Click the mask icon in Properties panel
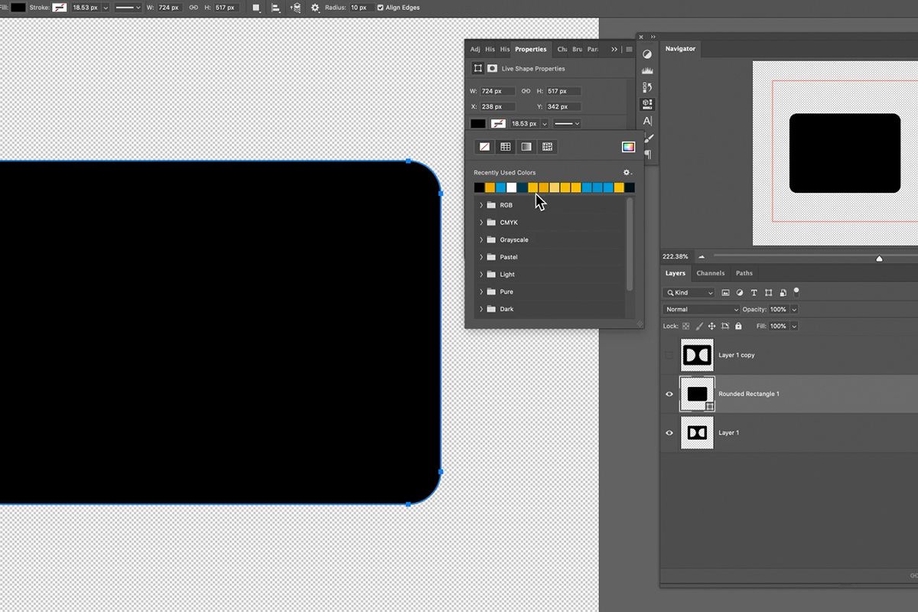 point(492,68)
